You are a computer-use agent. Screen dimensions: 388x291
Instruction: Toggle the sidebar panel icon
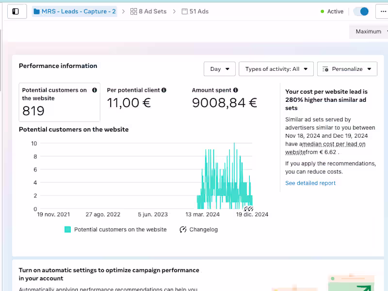pos(16,11)
